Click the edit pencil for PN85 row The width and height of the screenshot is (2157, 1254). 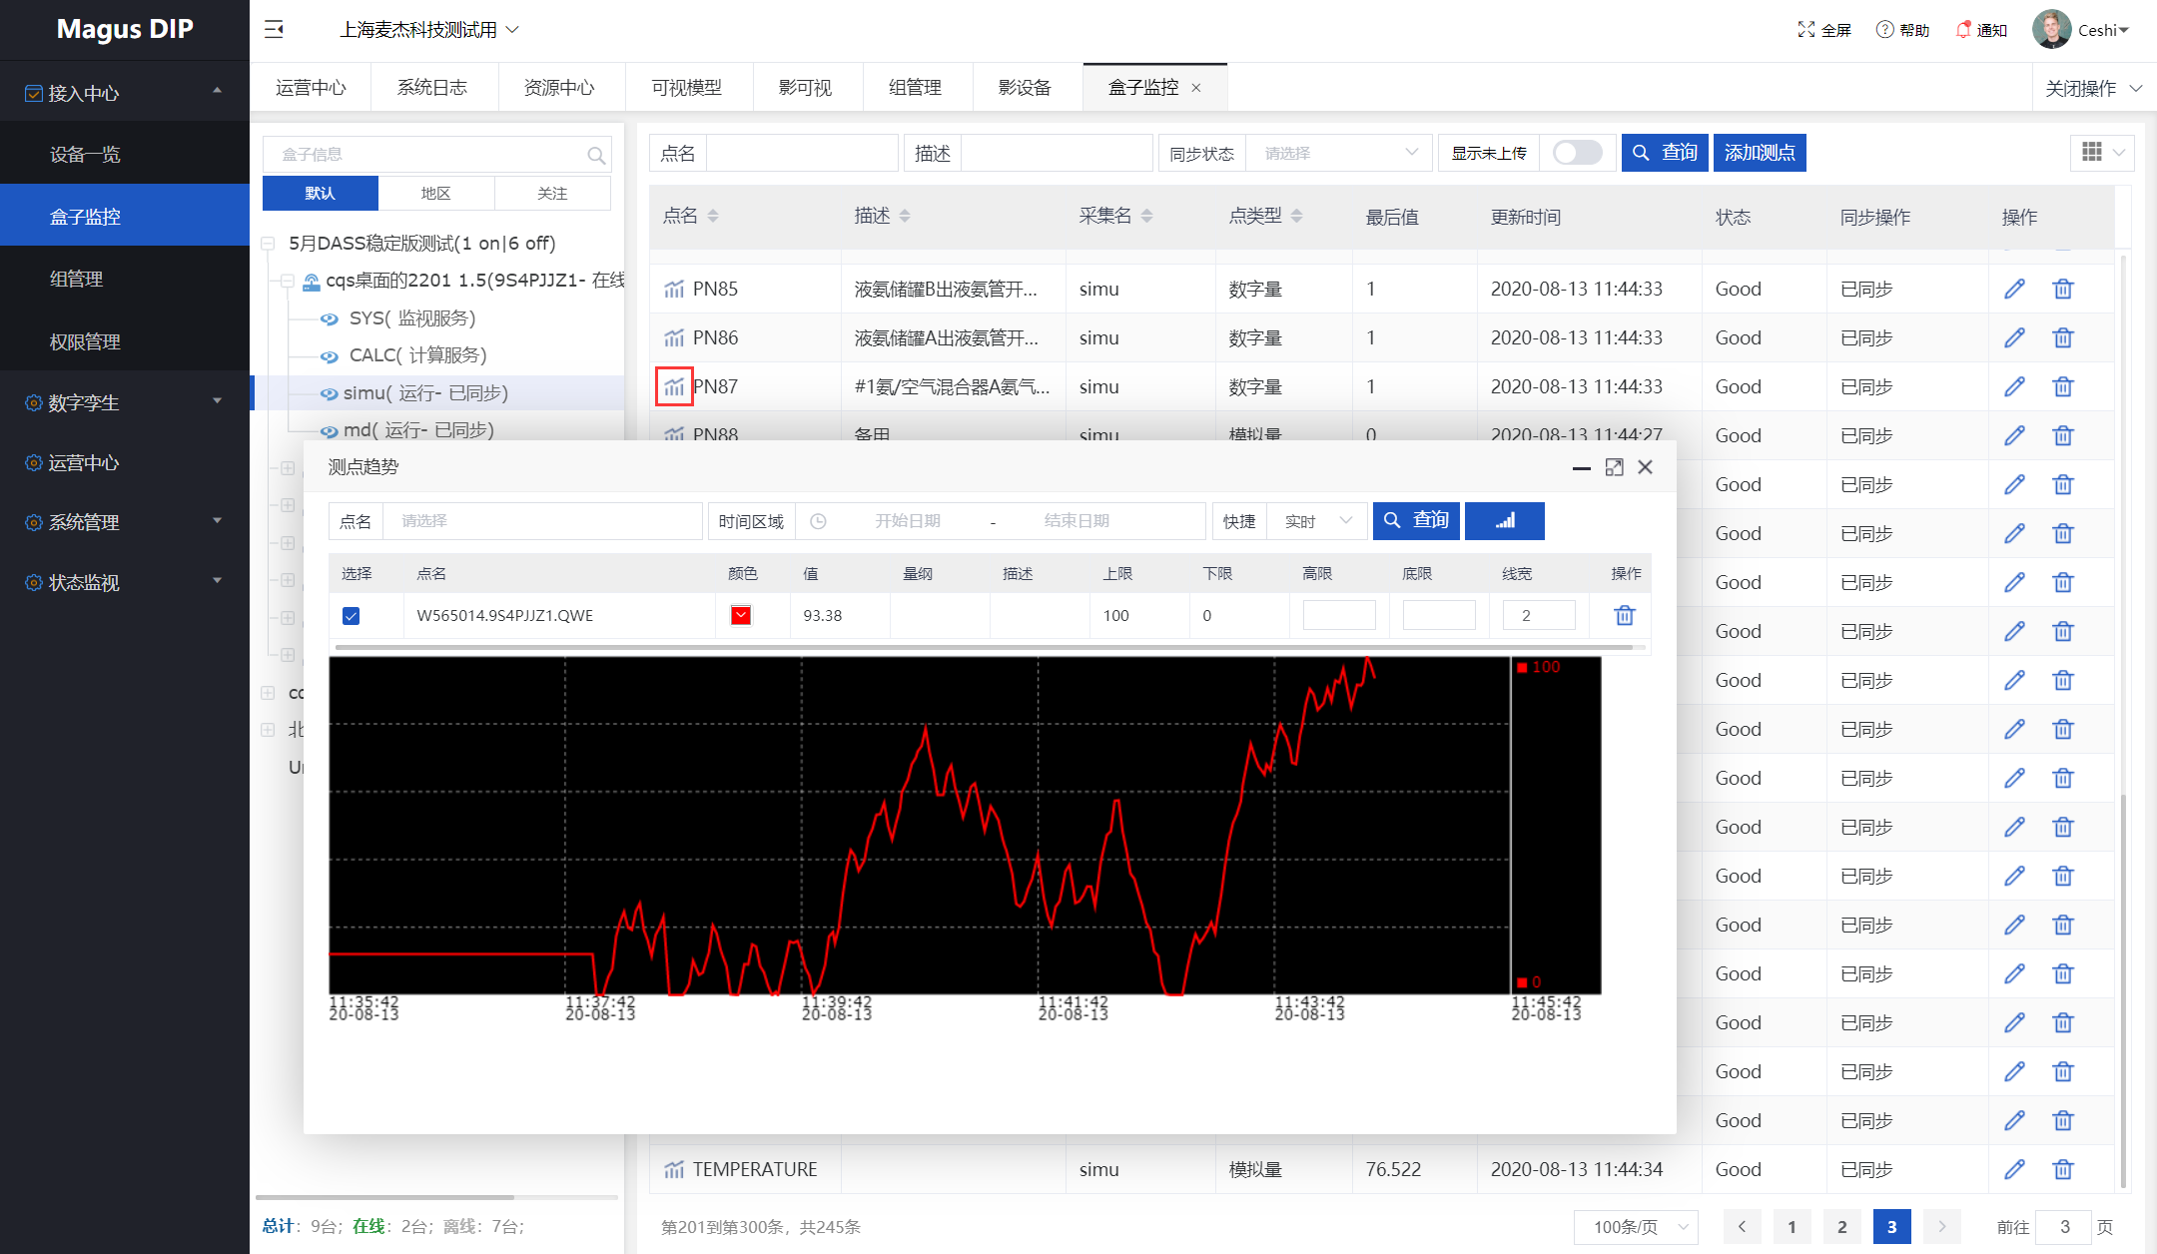coord(2014,289)
